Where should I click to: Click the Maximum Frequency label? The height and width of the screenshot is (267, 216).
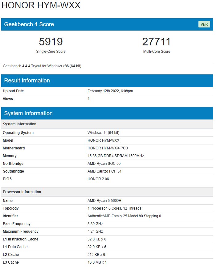21,232
